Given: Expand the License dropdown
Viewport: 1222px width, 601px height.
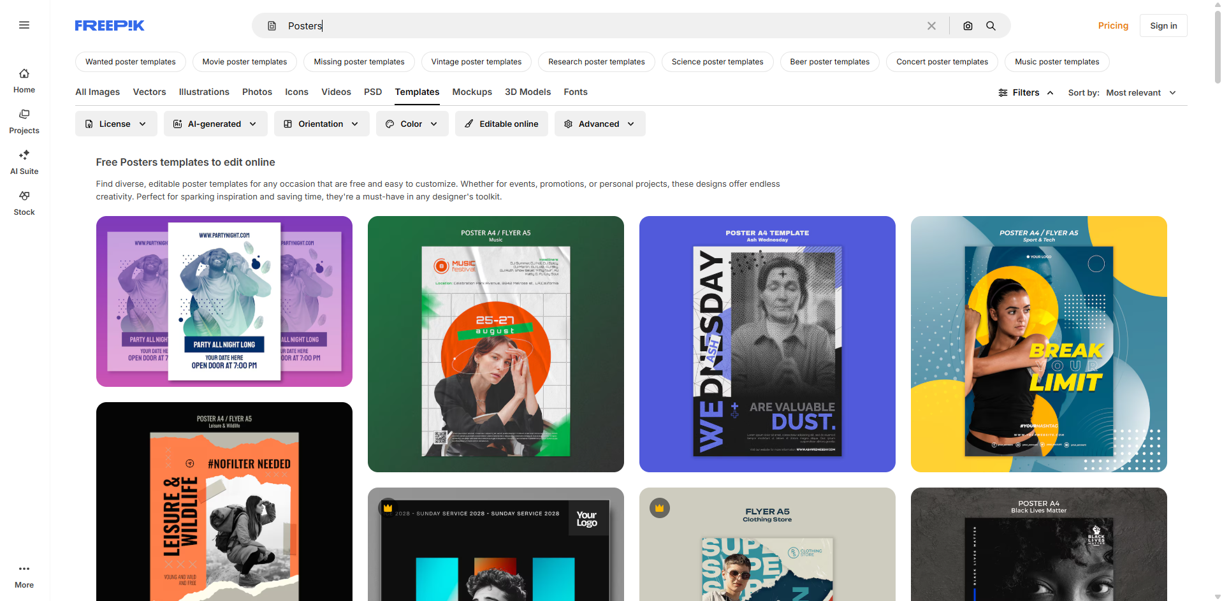Looking at the screenshot, I should [x=116, y=124].
